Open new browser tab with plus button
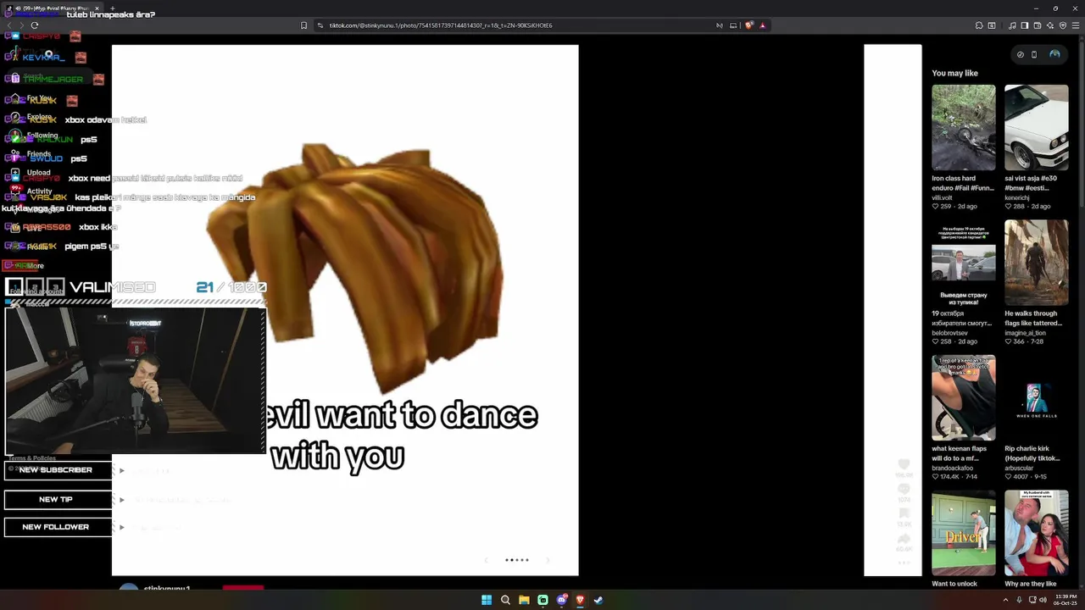Viewport: 1085px width, 610px height. (x=112, y=8)
